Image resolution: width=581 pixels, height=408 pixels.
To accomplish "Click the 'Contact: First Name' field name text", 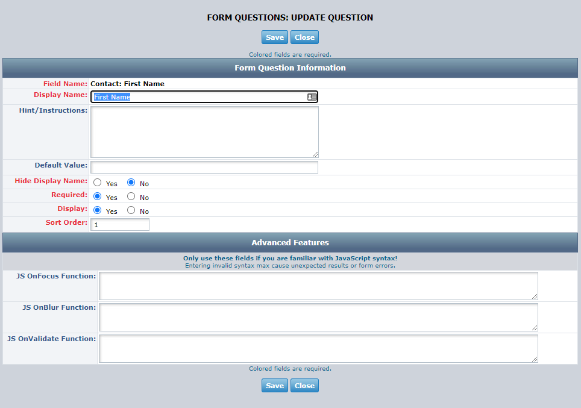I will coord(127,84).
